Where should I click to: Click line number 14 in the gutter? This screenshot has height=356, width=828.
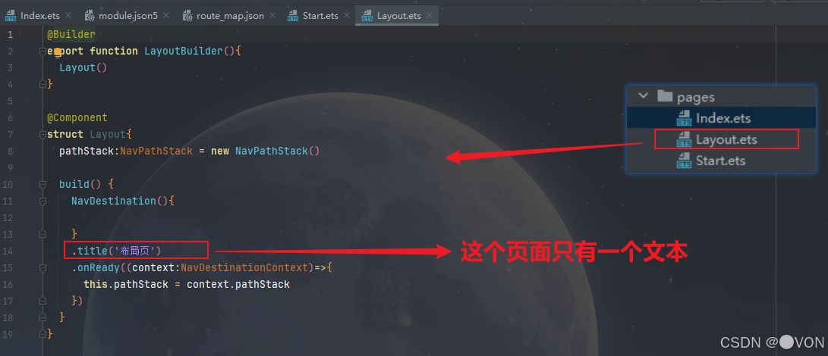coord(8,251)
